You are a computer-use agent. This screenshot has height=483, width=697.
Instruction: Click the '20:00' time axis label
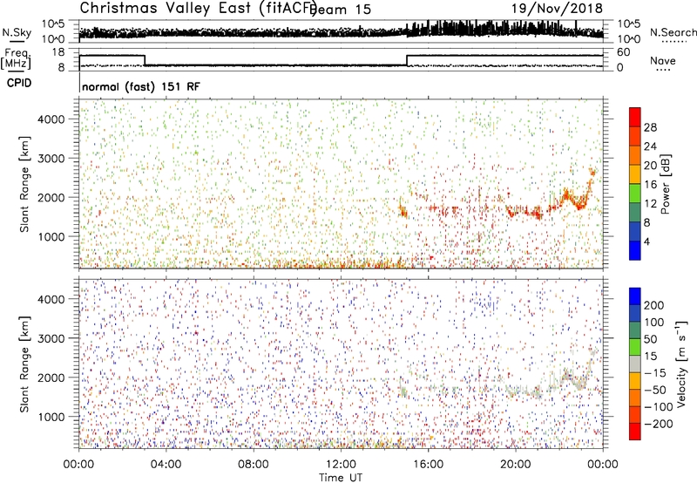516,465
